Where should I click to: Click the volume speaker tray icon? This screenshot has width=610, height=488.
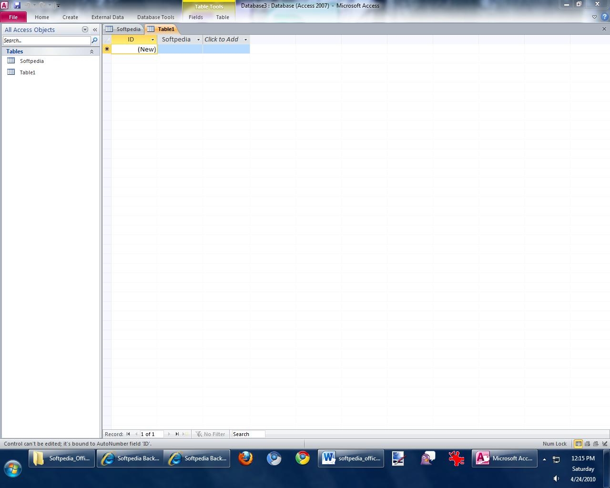pyautogui.click(x=556, y=478)
